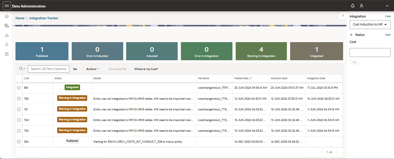Select the Error In Induction card
Image resolution: width=394 pixels, height=159 pixels.
click(97, 51)
